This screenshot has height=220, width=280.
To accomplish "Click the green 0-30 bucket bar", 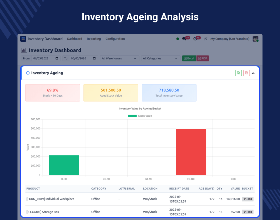I will click(64, 165).
